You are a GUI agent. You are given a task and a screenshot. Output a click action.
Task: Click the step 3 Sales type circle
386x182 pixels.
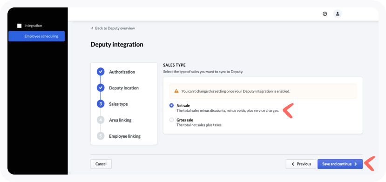pyautogui.click(x=101, y=104)
